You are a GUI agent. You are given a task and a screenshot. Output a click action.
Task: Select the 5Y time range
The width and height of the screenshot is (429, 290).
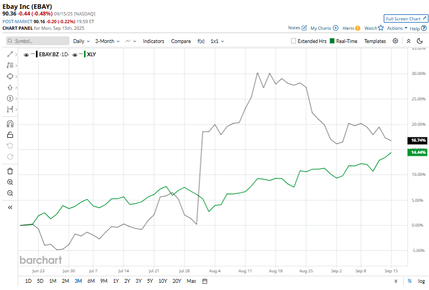click(150, 281)
